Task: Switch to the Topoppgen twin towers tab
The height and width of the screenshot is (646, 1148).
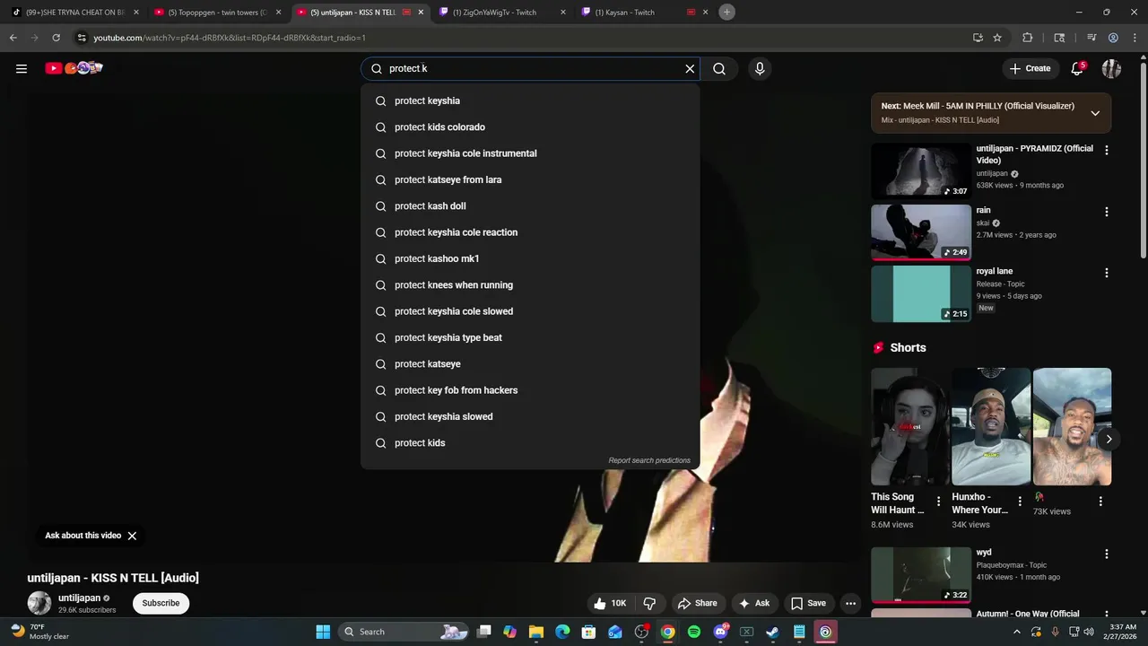Action: click(216, 13)
